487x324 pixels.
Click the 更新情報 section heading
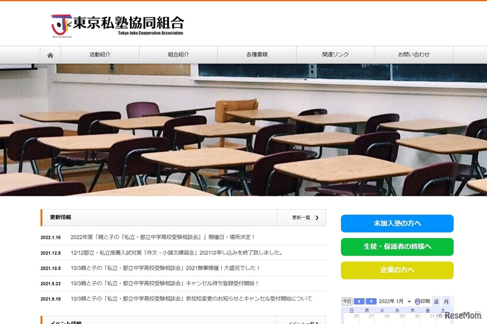point(60,218)
